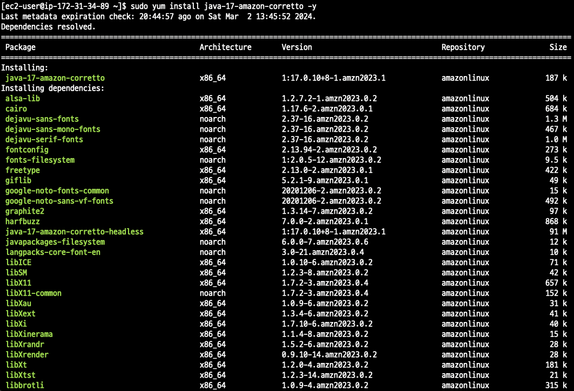This screenshot has height=391, width=574.
Task: Select the 'libXinerama' package name
Action: click(x=29, y=334)
